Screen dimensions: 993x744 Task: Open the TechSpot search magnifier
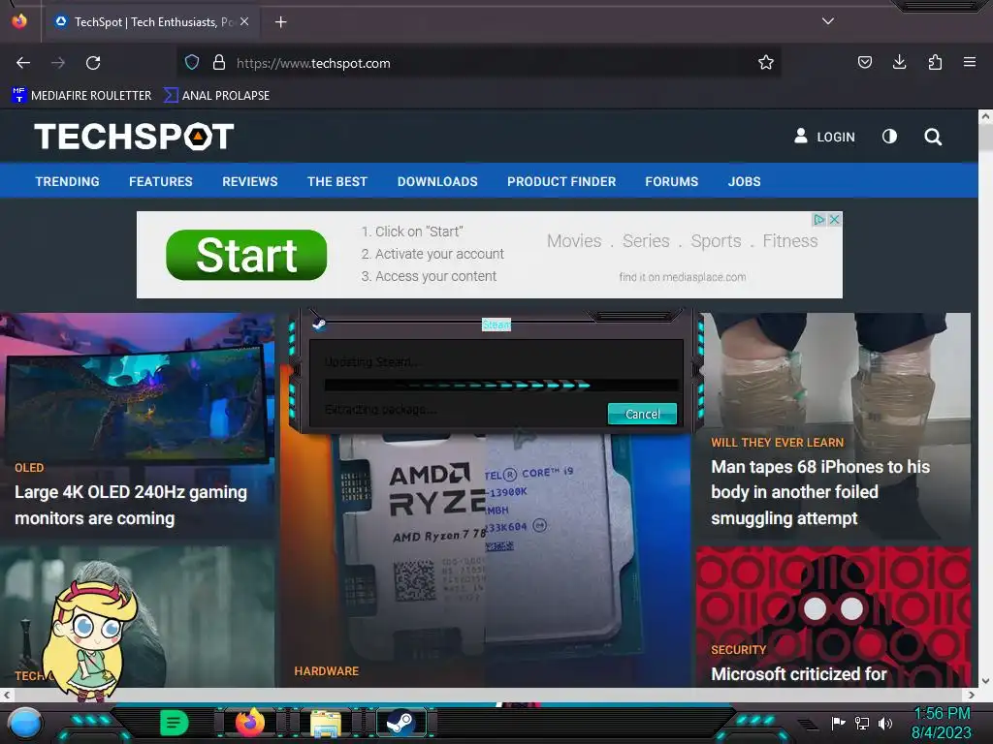tap(933, 137)
